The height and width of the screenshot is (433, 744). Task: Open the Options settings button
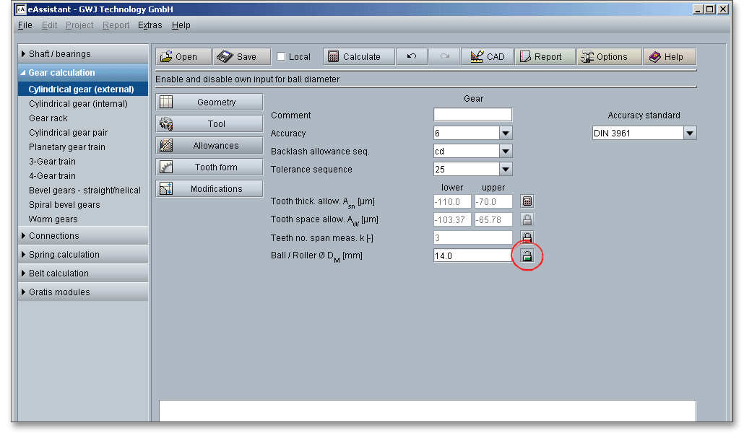(x=609, y=57)
